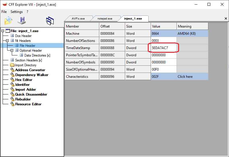Click the offset 00000088 cell
The image size is (229, 157).
[112, 48]
